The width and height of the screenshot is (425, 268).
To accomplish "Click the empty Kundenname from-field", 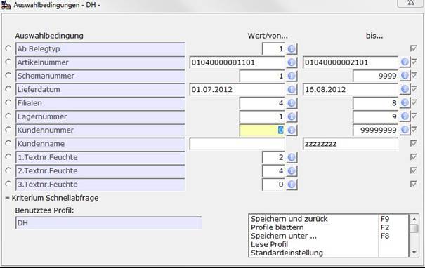I will pos(237,144).
